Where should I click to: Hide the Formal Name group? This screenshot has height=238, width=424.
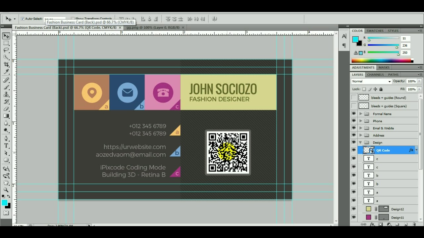coord(354,114)
